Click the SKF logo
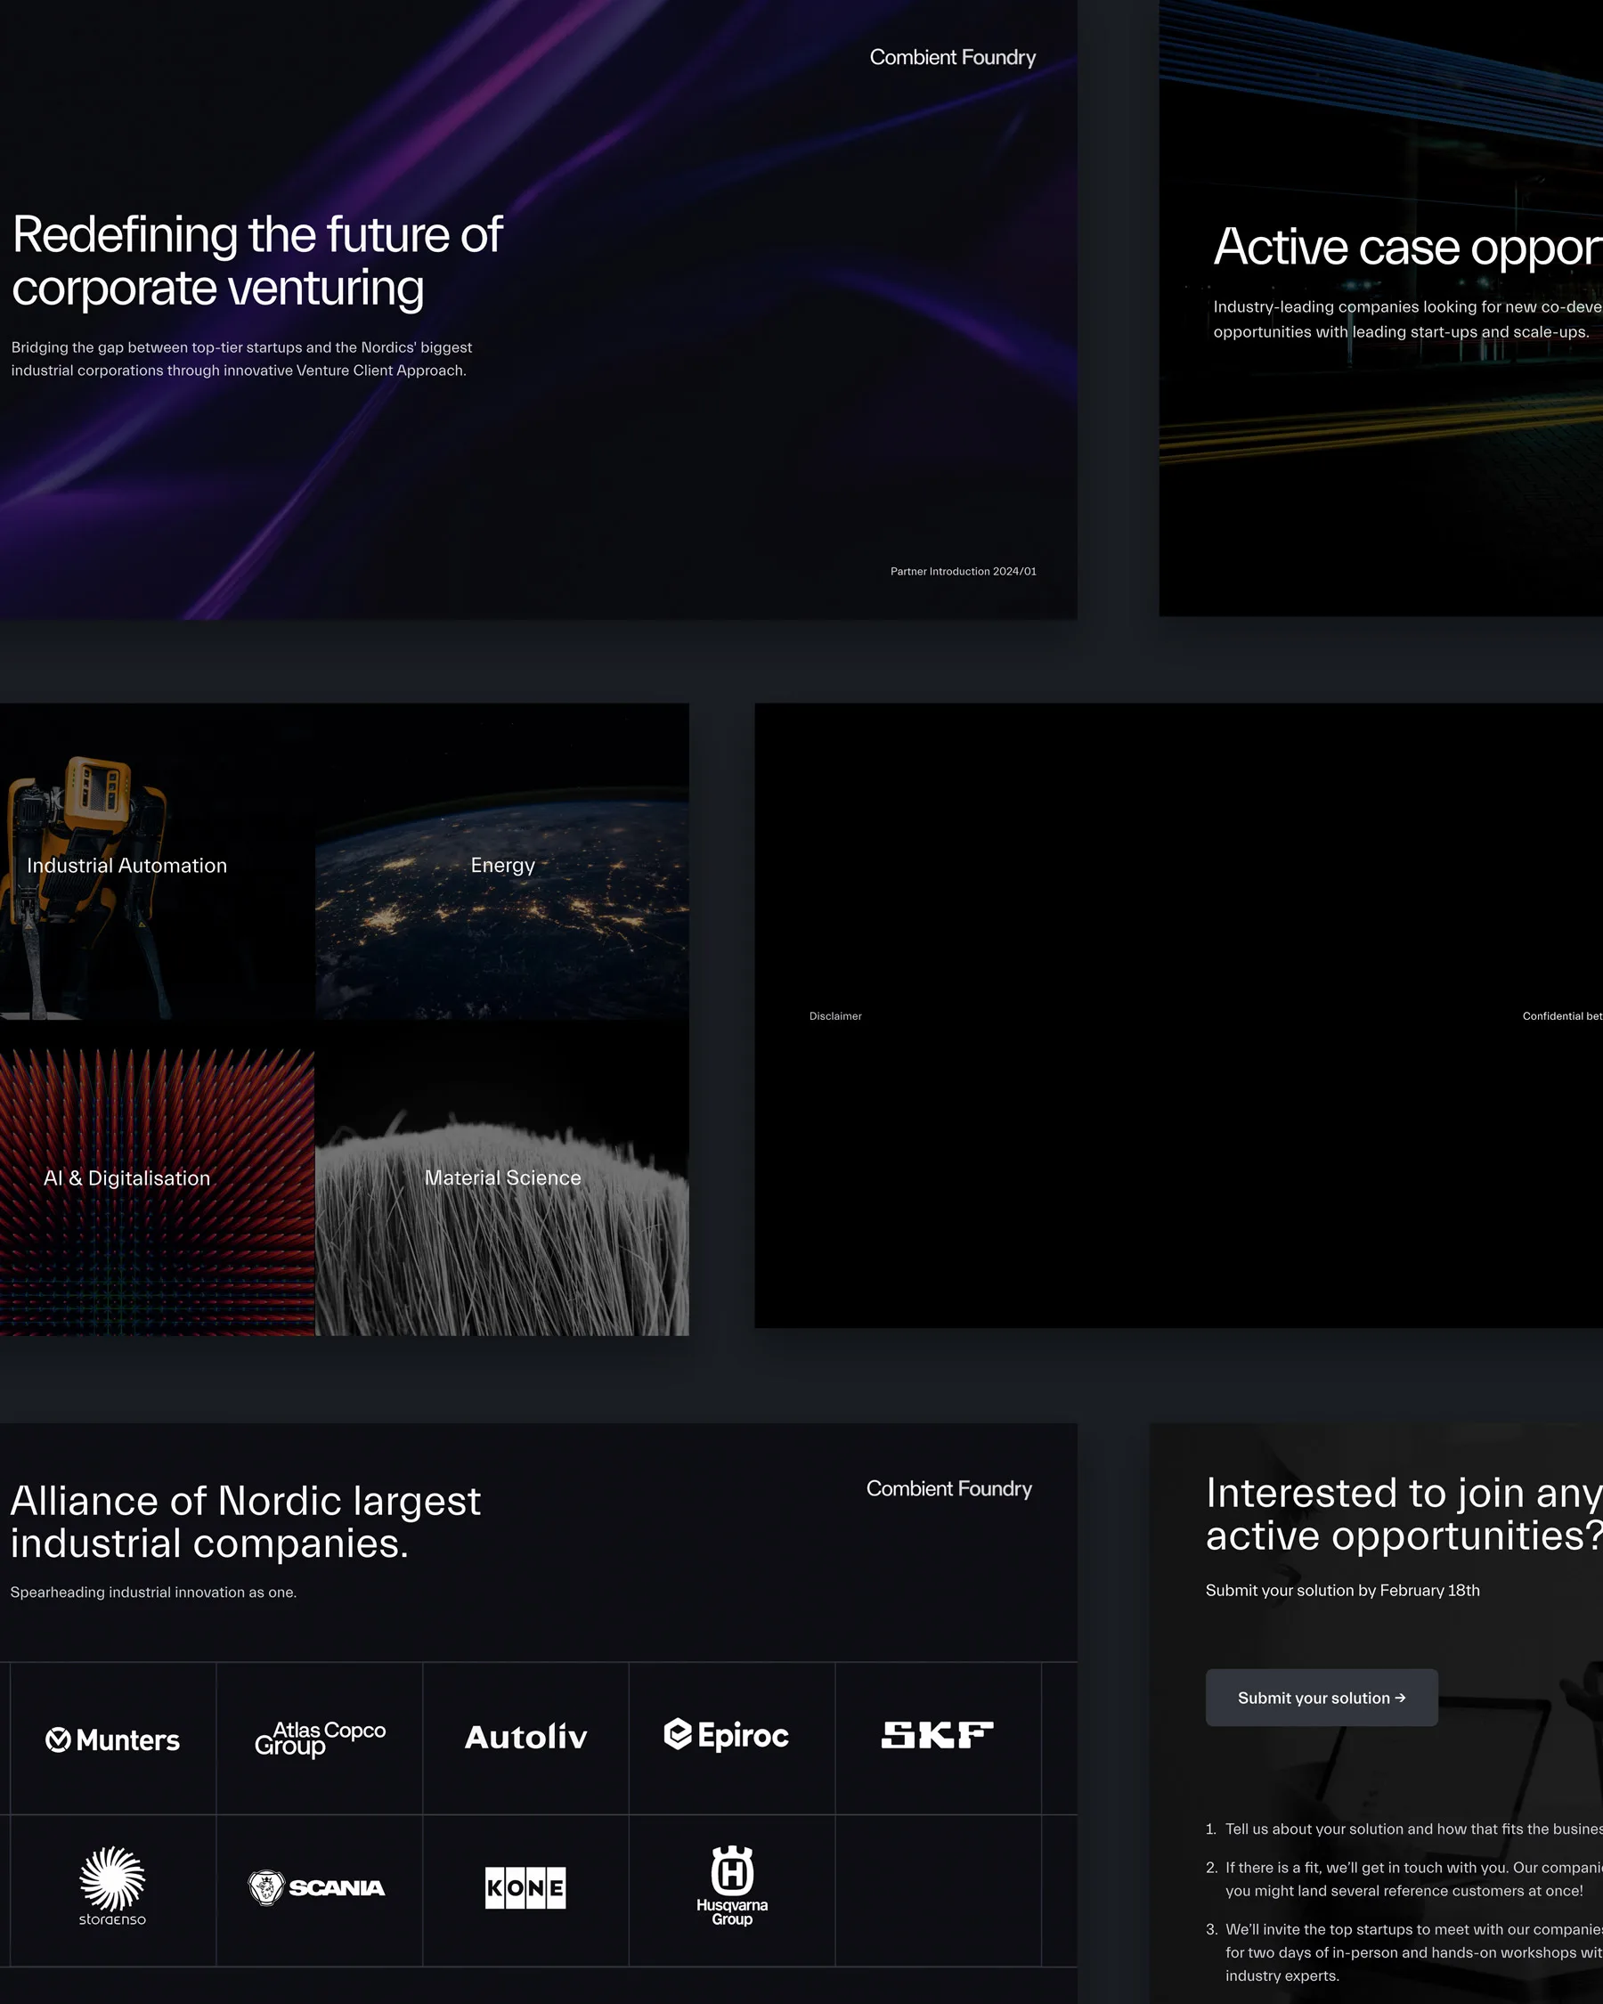Image resolution: width=1603 pixels, height=2004 pixels. tap(938, 1734)
